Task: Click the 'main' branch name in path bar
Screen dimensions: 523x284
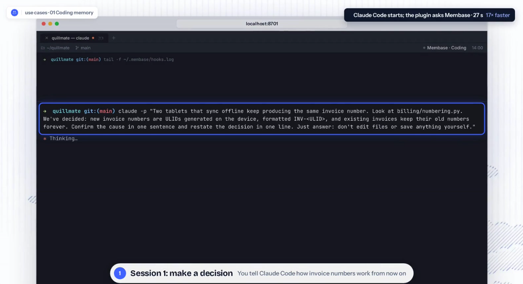Action: pyautogui.click(x=85, y=48)
